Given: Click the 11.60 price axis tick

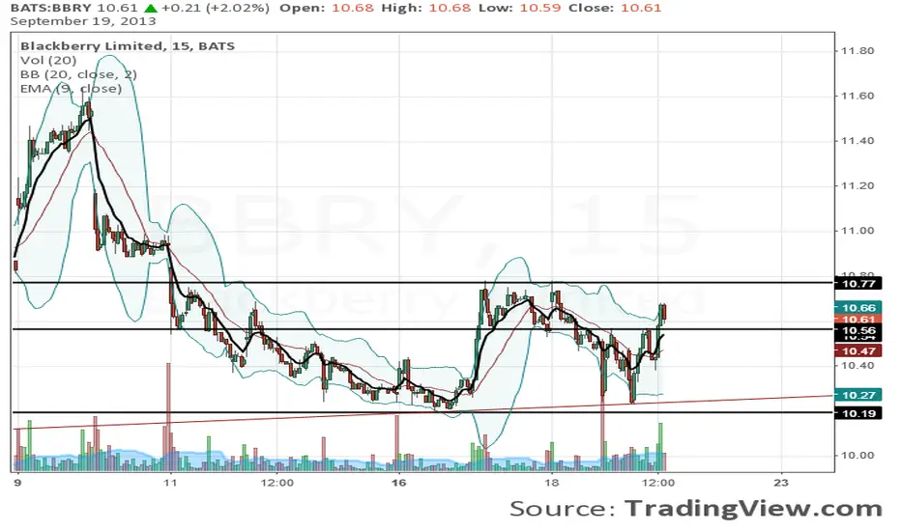Looking at the screenshot, I should click(x=857, y=96).
